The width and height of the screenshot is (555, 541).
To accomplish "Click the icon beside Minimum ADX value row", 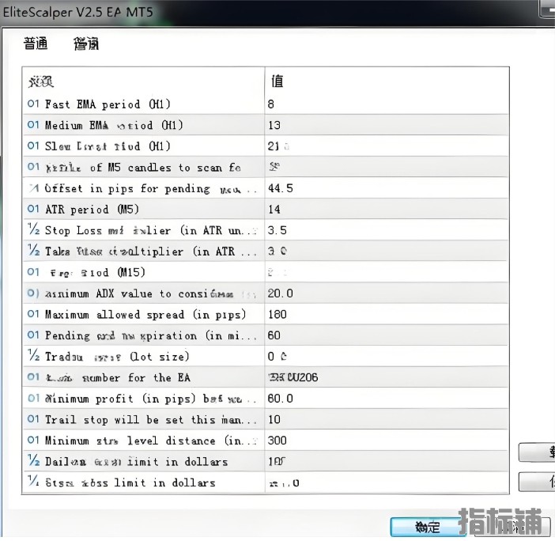I will (x=33, y=293).
